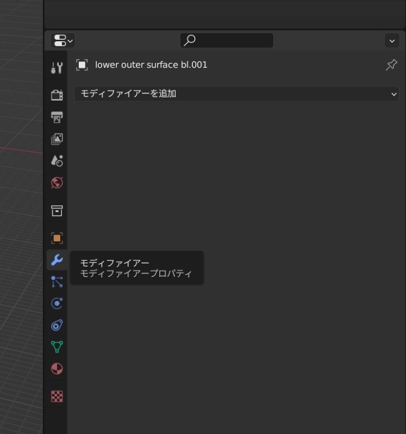The width and height of the screenshot is (406, 434).
Task: Open the Tool properties tab
Action: tap(57, 68)
